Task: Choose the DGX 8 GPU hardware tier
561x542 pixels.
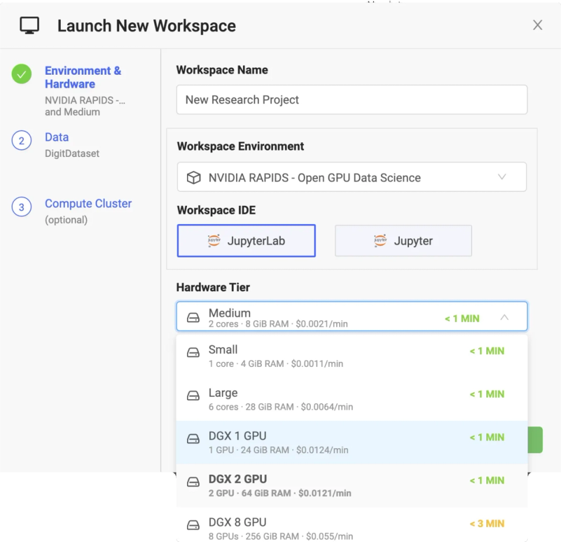Action: 352,525
